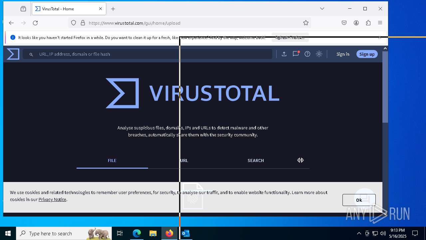
Task: Open the tracking protection shield icon
Action: point(74,23)
